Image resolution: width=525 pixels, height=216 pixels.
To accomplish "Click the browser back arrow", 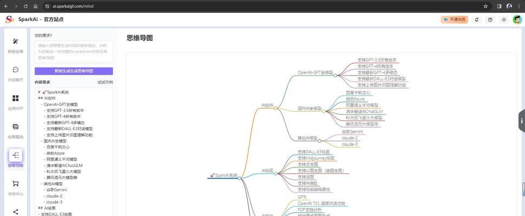I will (x=6, y=6).
